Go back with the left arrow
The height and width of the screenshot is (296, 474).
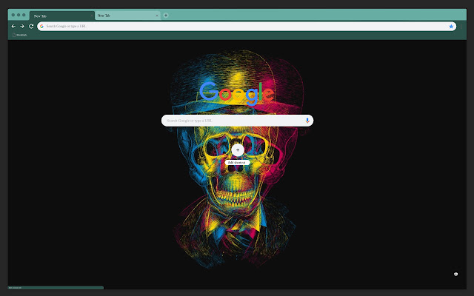click(x=13, y=27)
